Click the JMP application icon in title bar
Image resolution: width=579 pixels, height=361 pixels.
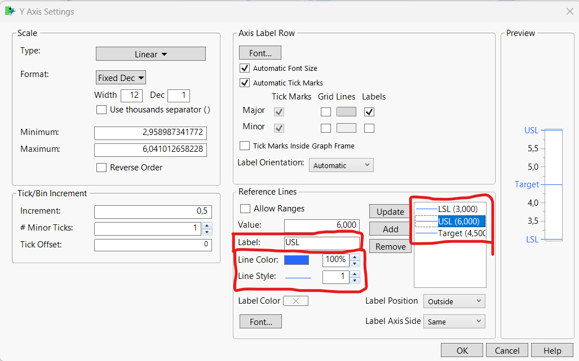click(x=11, y=11)
